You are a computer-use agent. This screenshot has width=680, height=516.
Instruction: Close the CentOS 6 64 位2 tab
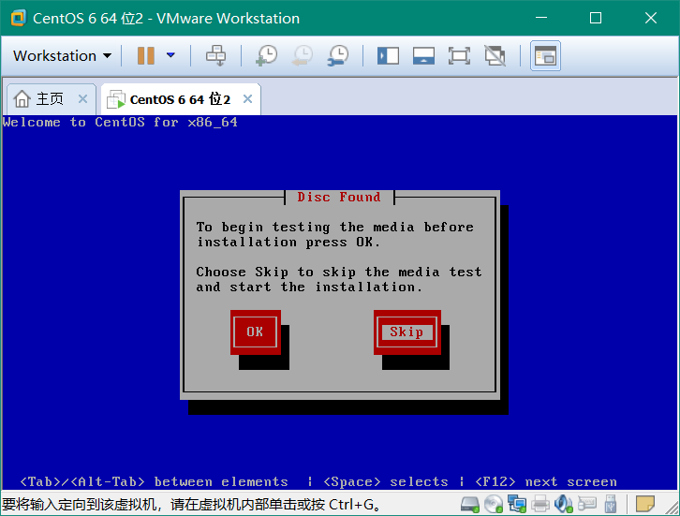pyautogui.click(x=247, y=99)
